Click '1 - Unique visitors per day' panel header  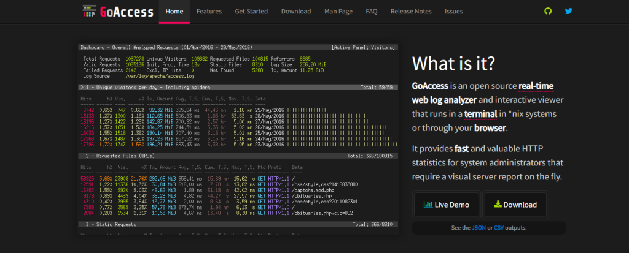click(238, 87)
